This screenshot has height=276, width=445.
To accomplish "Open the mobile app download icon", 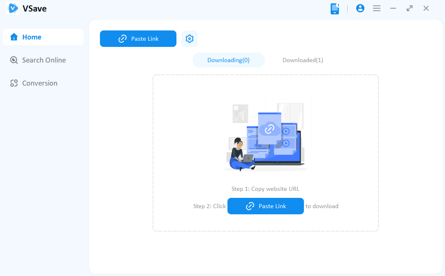I will click(x=335, y=9).
